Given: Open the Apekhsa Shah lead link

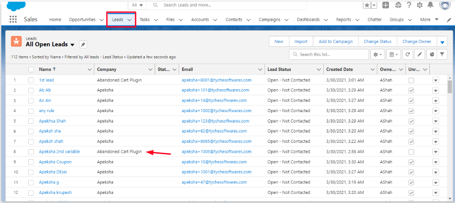Looking at the screenshot, I should click(x=52, y=121).
